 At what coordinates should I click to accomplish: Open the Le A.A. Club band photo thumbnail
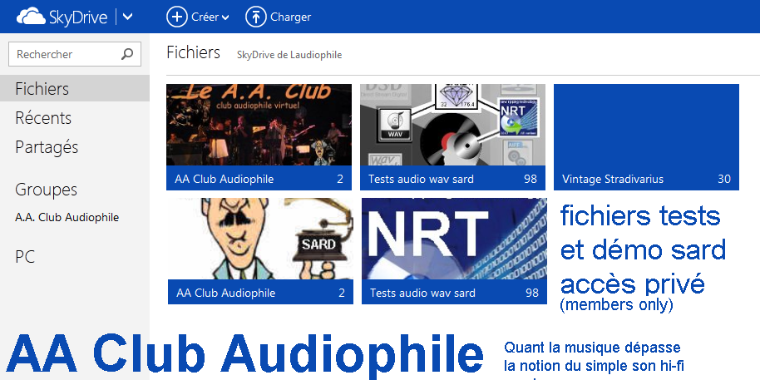pos(259,125)
